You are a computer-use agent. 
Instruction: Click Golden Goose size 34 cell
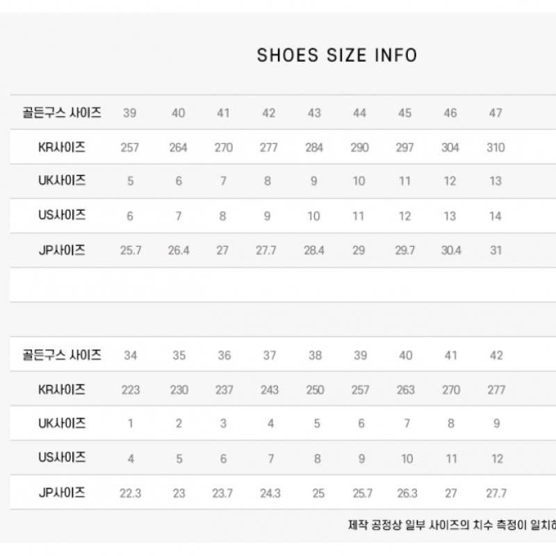130,355
